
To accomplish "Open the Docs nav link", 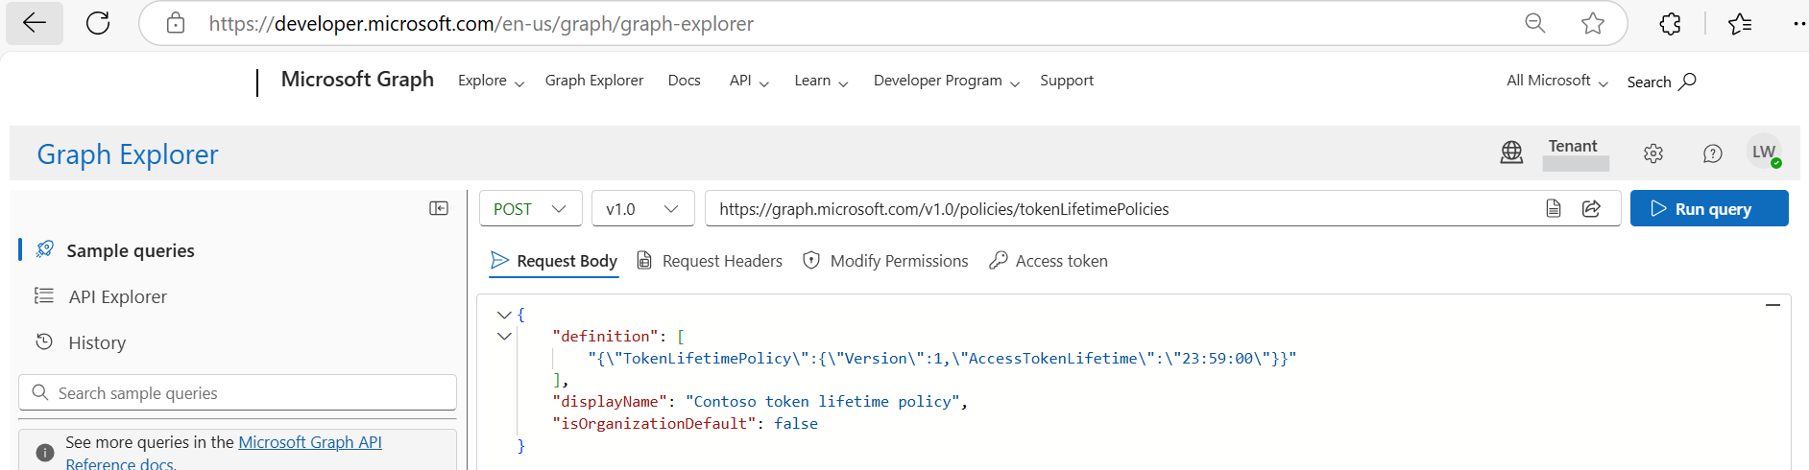I will pyautogui.click(x=684, y=81).
